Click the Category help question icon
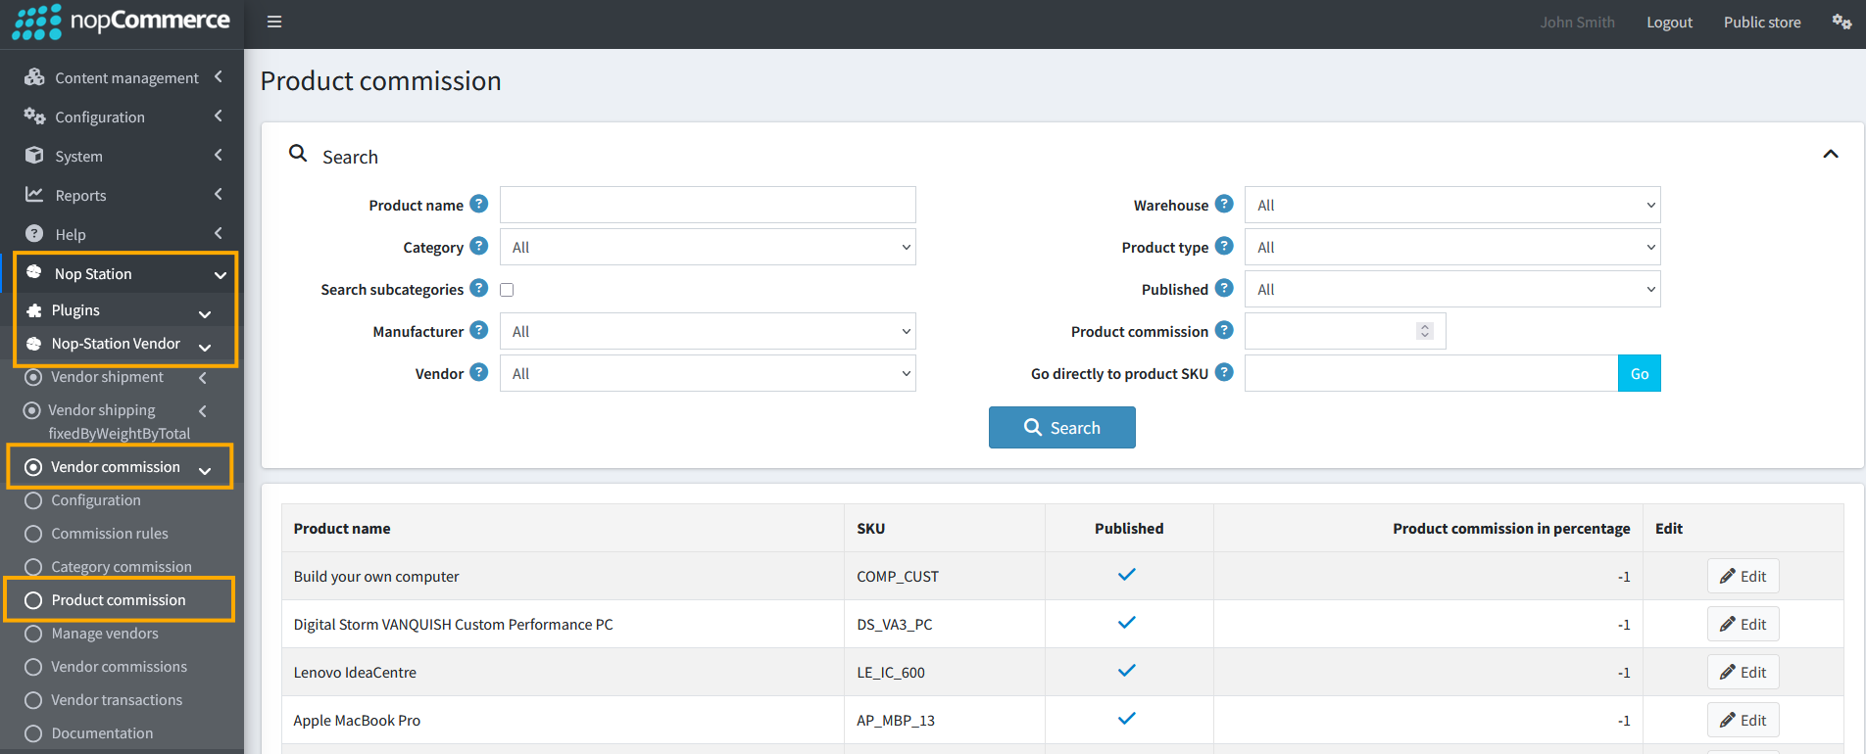 pos(478,246)
